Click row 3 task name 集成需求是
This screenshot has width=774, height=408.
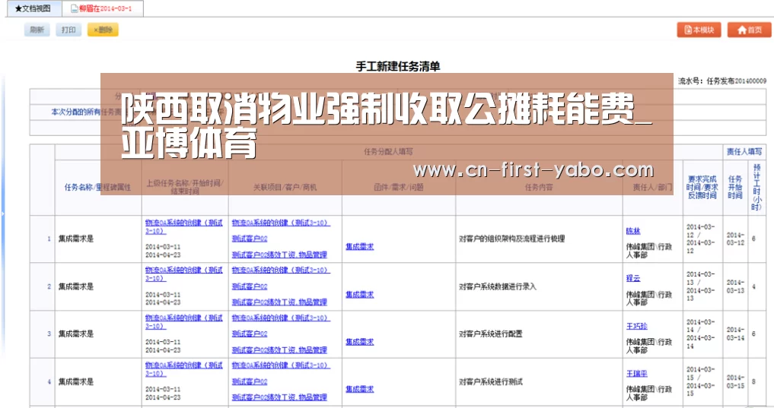[x=76, y=334]
